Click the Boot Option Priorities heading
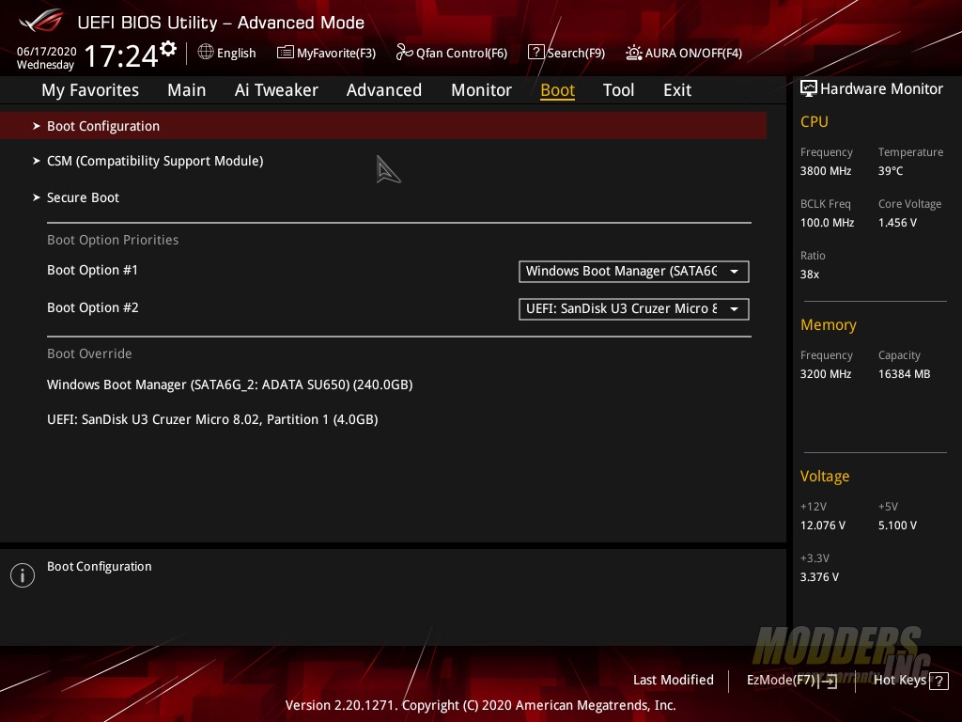 point(113,240)
